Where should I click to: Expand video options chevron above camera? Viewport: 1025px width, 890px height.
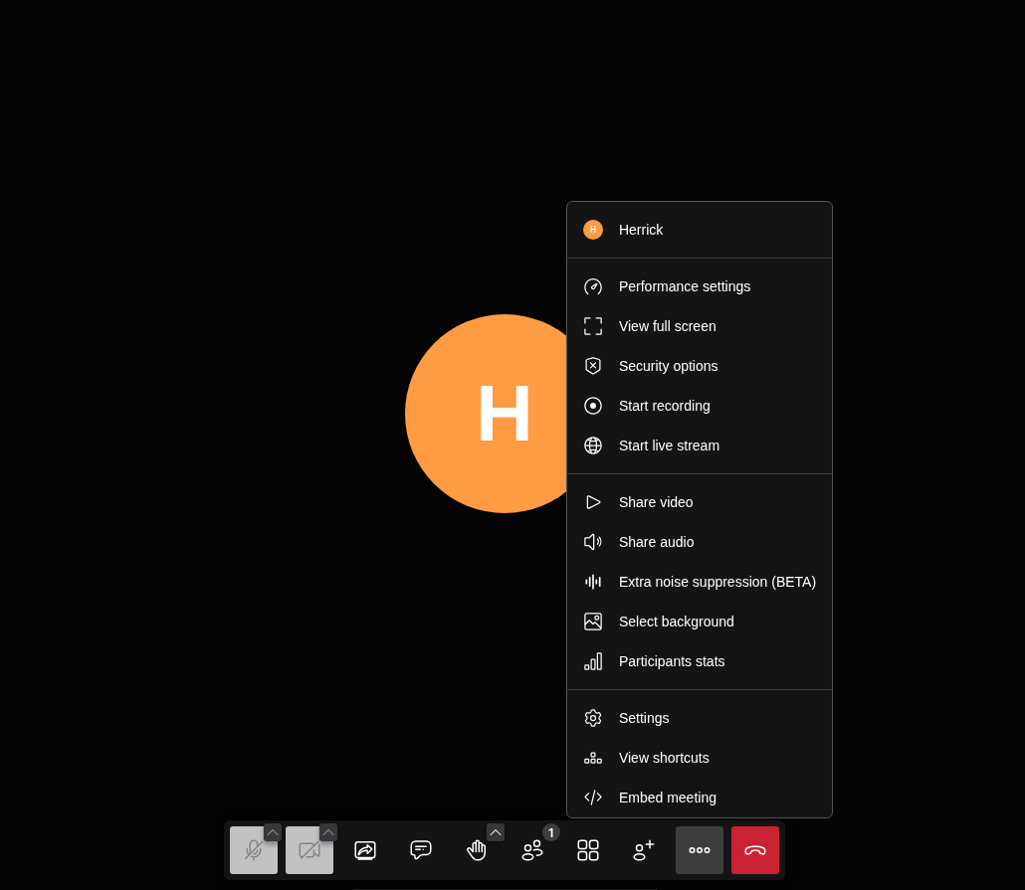tap(328, 832)
